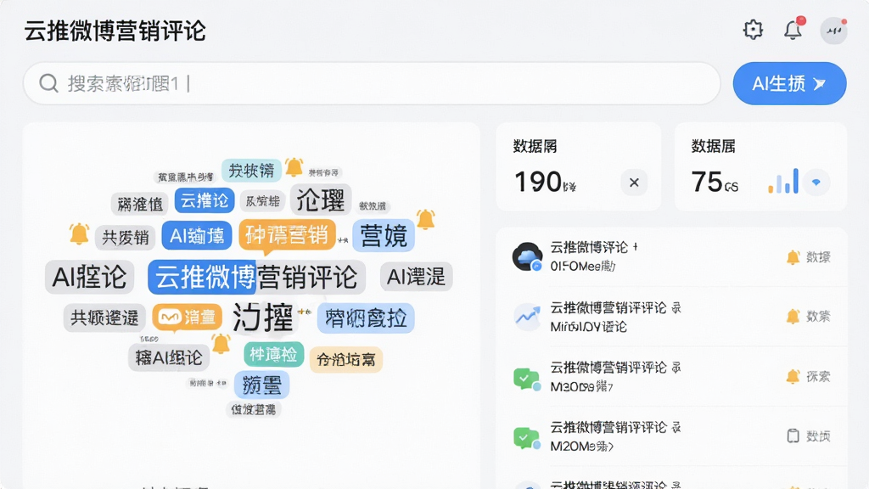The width and height of the screenshot is (869, 489).
Task: Click the orange tag ending in 营销
Action: pos(287,235)
